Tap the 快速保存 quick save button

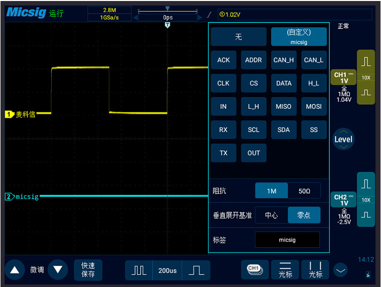(88, 270)
